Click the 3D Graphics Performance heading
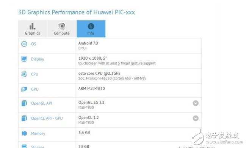The image size is (246, 148). pyautogui.click(x=77, y=12)
